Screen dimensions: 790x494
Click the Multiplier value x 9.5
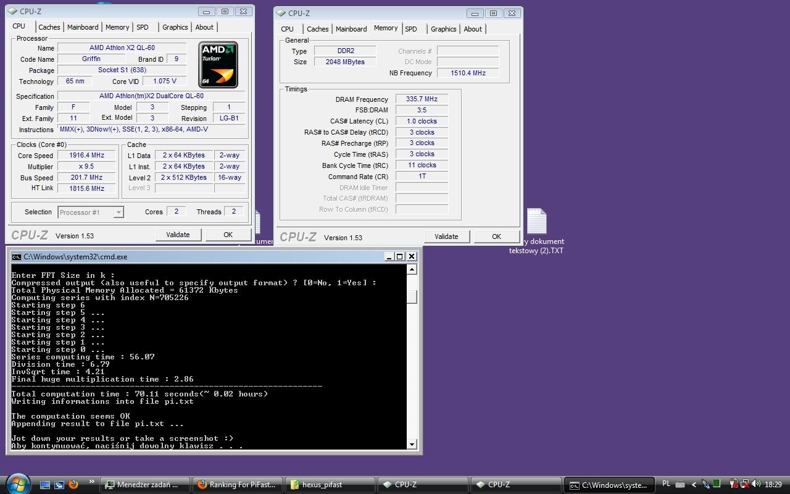pos(86,166)
